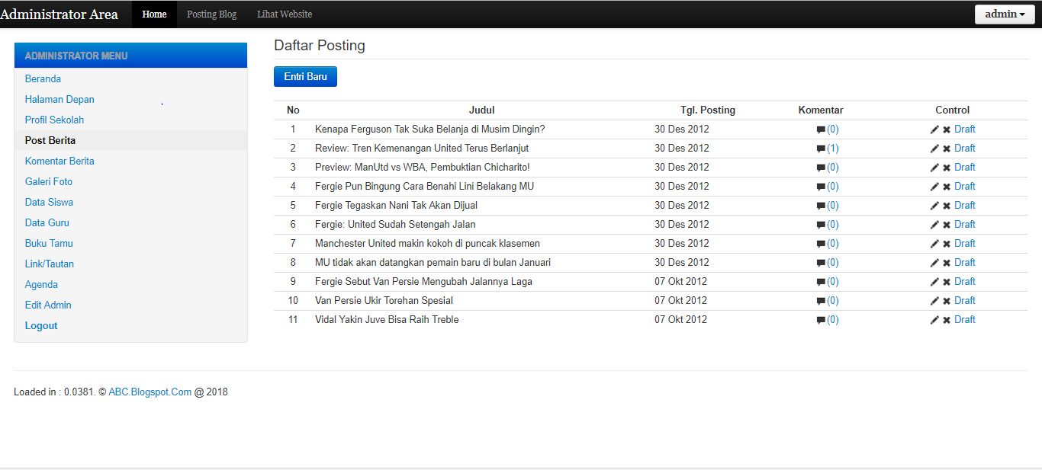Click the comment bubble icon in row 2
Viewport: 1042px width, 470px height.
821,149
